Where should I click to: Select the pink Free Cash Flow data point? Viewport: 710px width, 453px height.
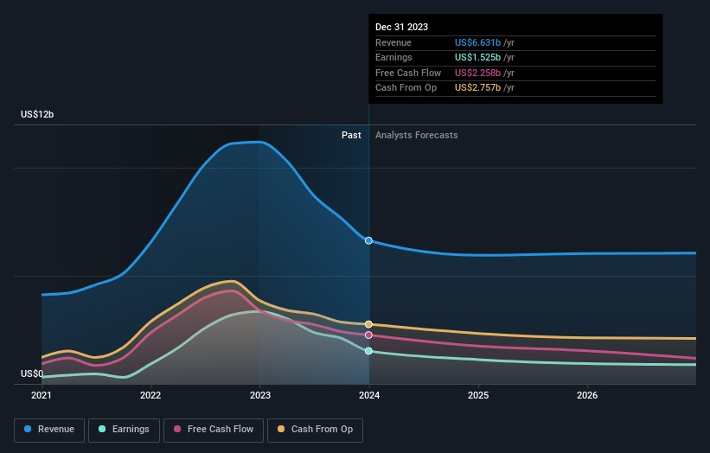point(368,335)
